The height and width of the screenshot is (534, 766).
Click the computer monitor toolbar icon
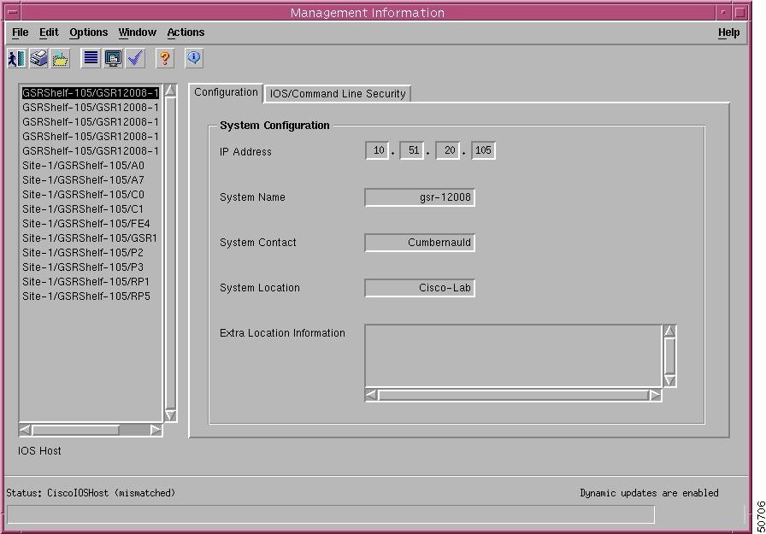pos(113,59)
